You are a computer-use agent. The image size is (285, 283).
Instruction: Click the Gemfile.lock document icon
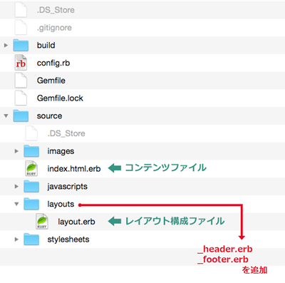point(21,98)
